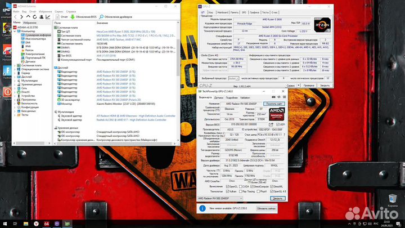
Task: Click the AIDA64 up-level arrow icon
Action: pyautogui.click(x=28, y=17)
